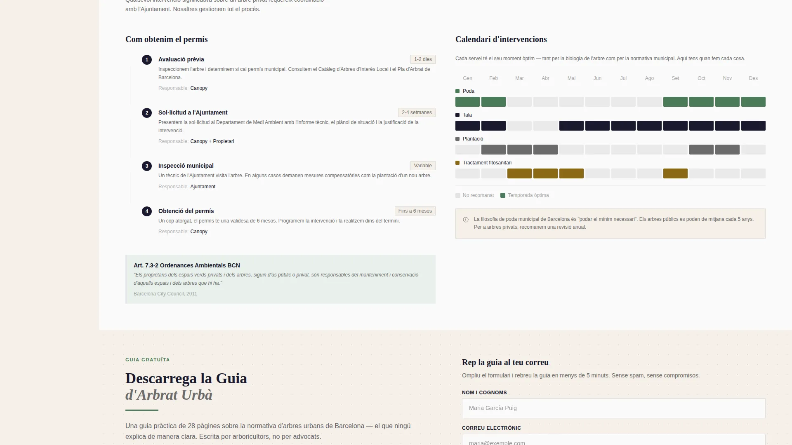Click the Barcelona City Council, 2011 citation
The height and width of the screenshot is (445, 792).
165,294
